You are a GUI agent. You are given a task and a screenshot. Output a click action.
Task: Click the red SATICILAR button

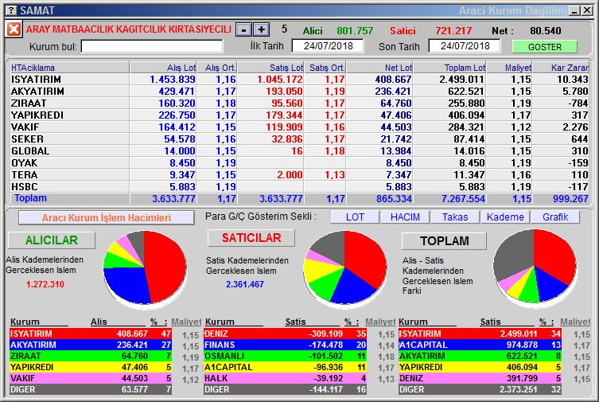(251, 238)
